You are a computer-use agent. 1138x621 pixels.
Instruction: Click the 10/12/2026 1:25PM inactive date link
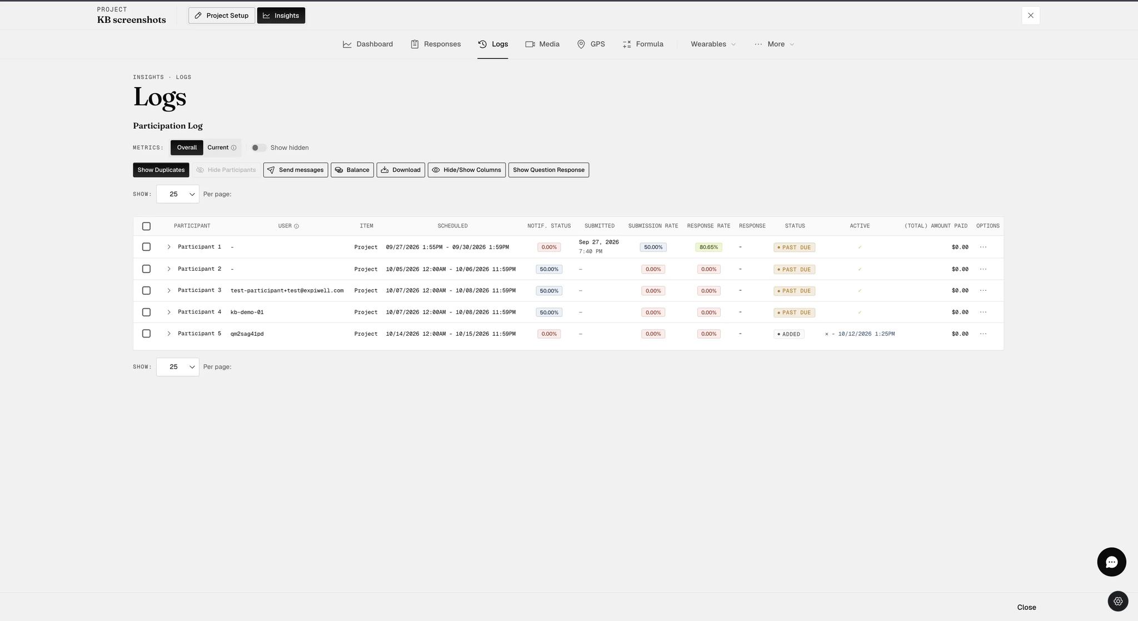pos(866,334)
